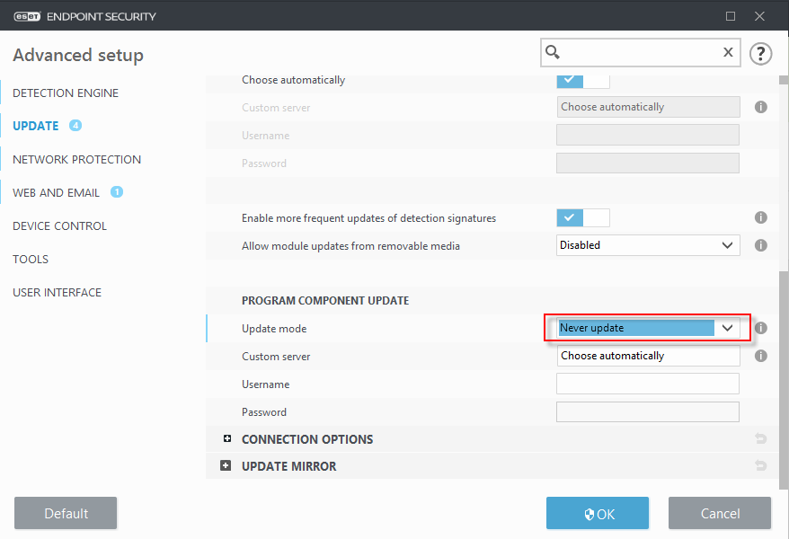Disable more frequent detection signature updates
Image resolution: width=789 pixels, height=539 pixels.
[x=583, y=217]
